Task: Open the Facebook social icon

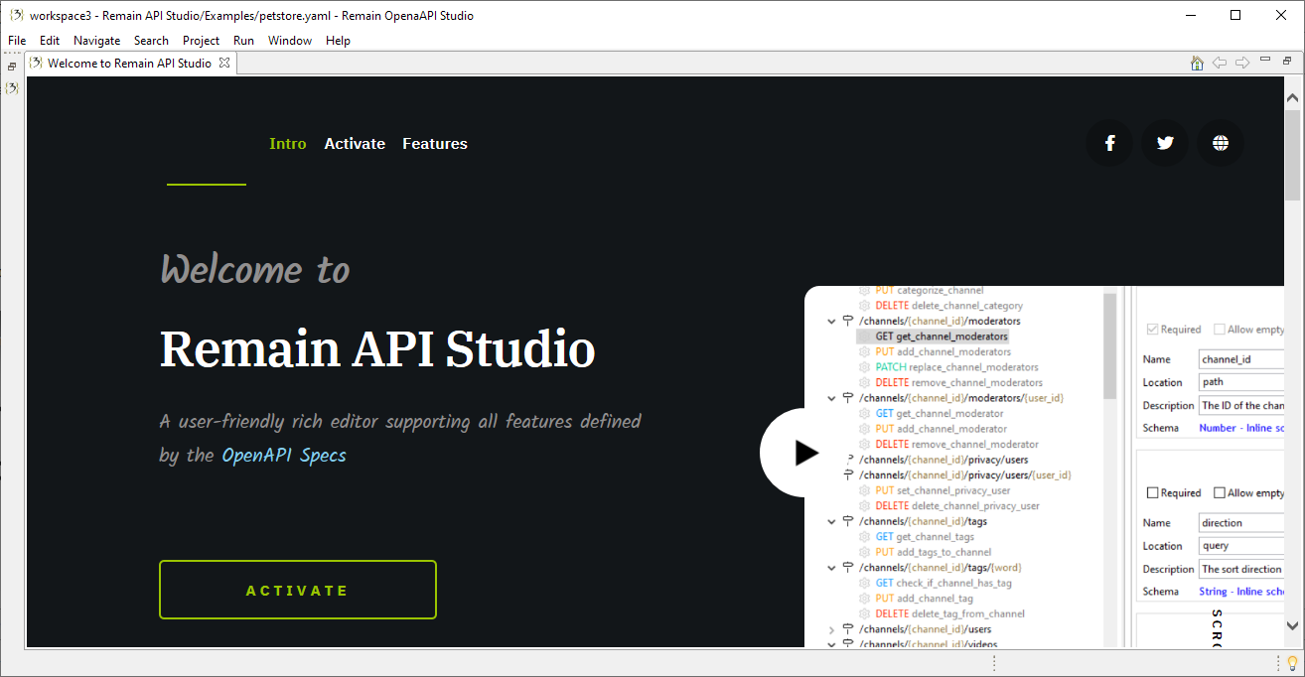Action: tap(1109, 143)
